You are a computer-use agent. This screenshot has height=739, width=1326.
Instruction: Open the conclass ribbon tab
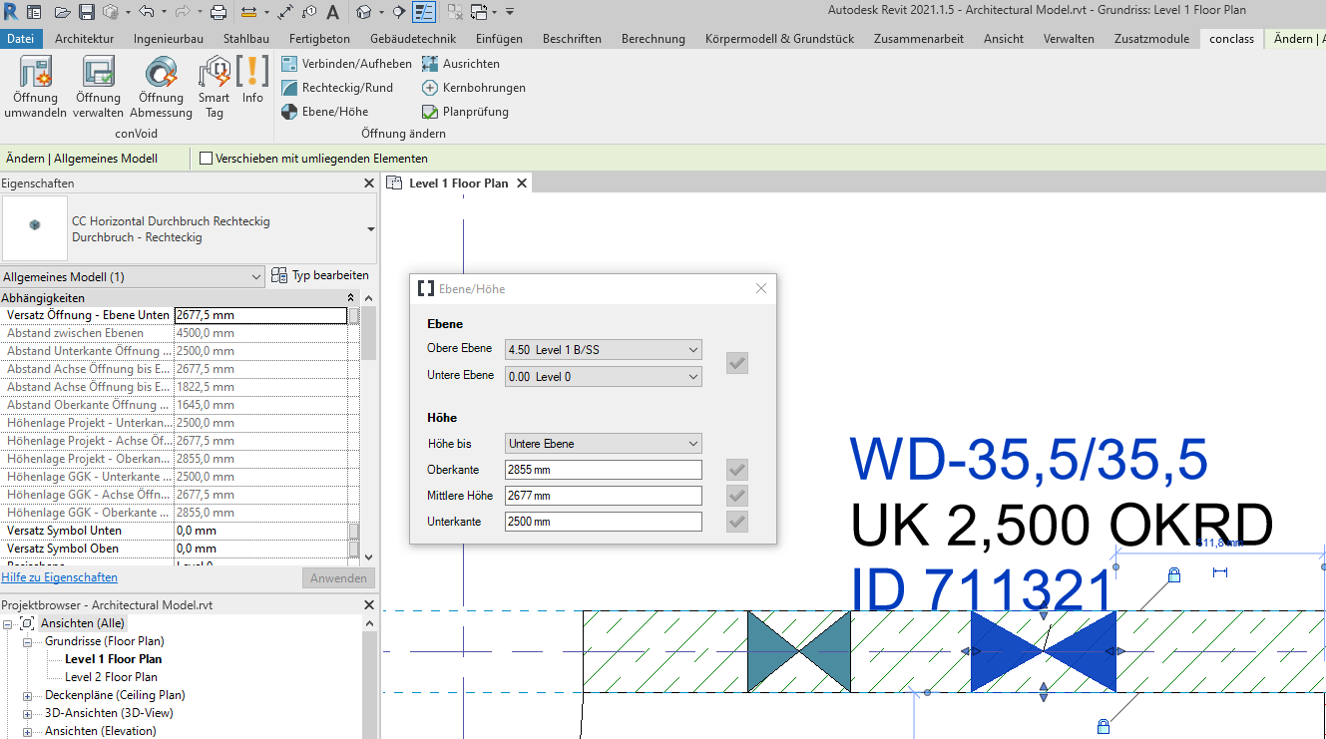1231,38
